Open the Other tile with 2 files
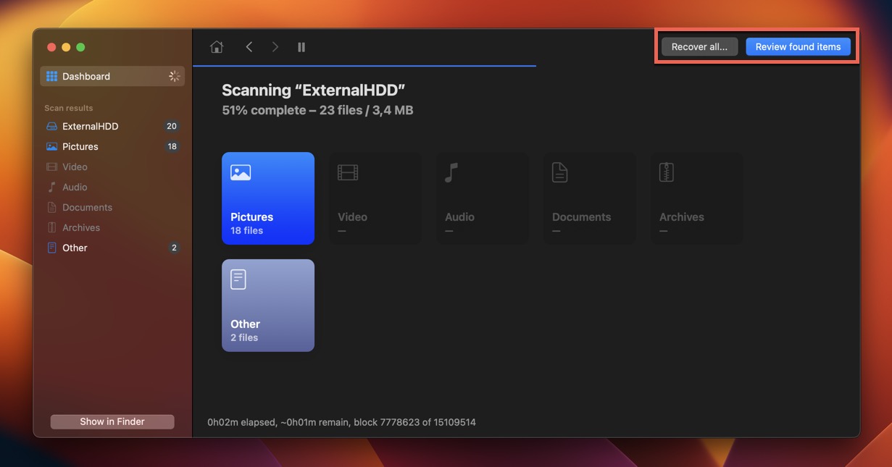892x467 pixels. pos(268,306)
